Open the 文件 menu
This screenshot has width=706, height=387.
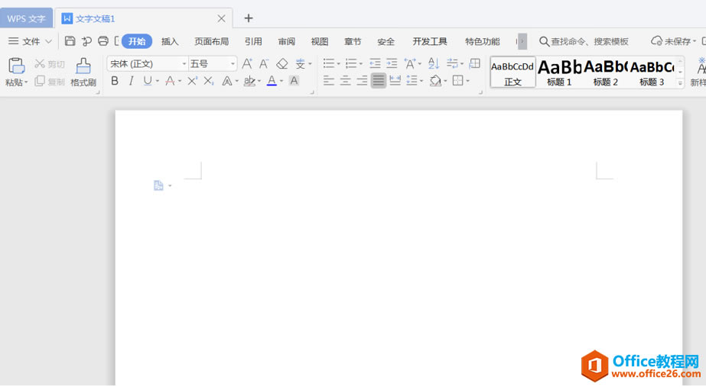30,41
